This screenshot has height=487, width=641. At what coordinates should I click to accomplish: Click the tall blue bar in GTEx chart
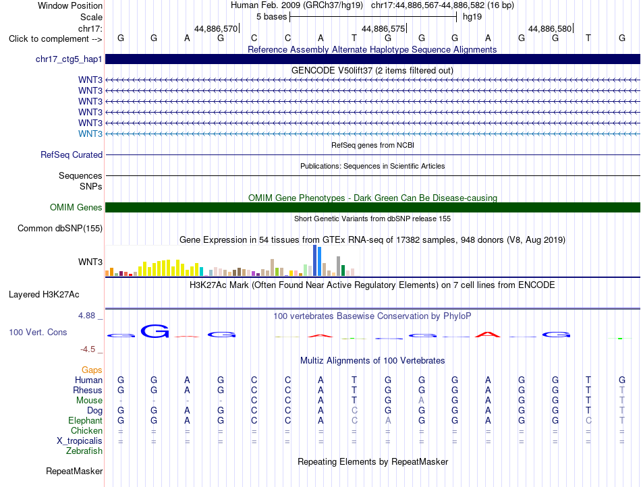[x=315, y=260]
